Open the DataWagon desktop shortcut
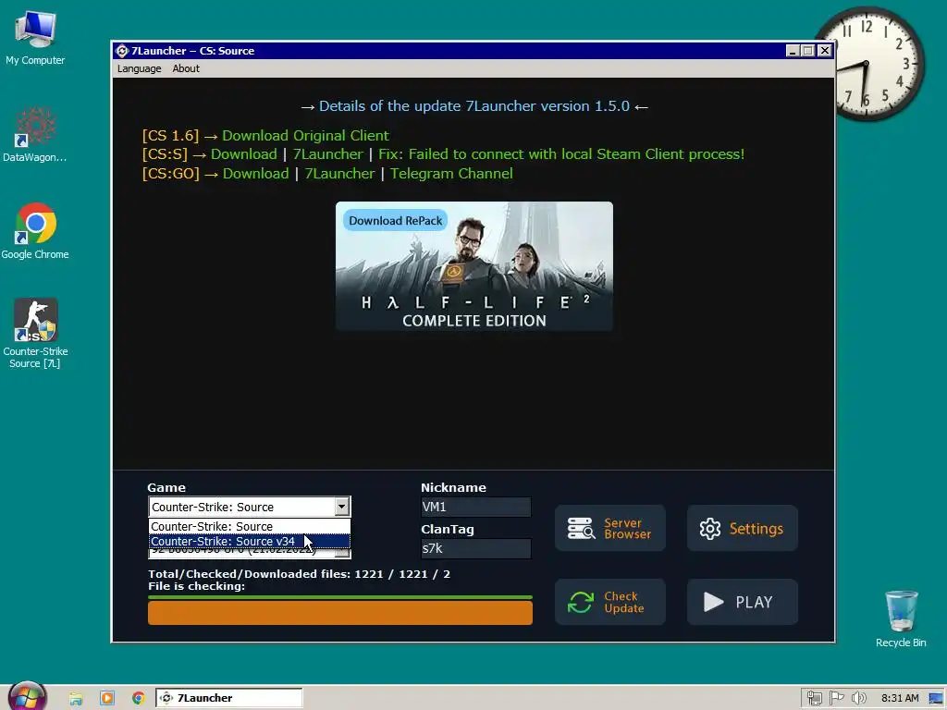Viewport: 947px width, 710px height. 35,134
